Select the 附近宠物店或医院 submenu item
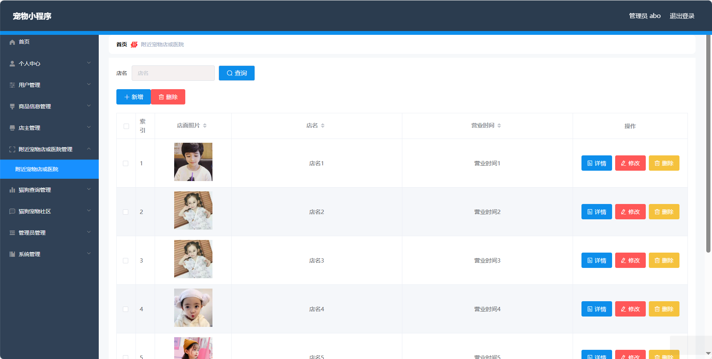Viewport: 712px width, 359px height. click(x=49, y=169)
